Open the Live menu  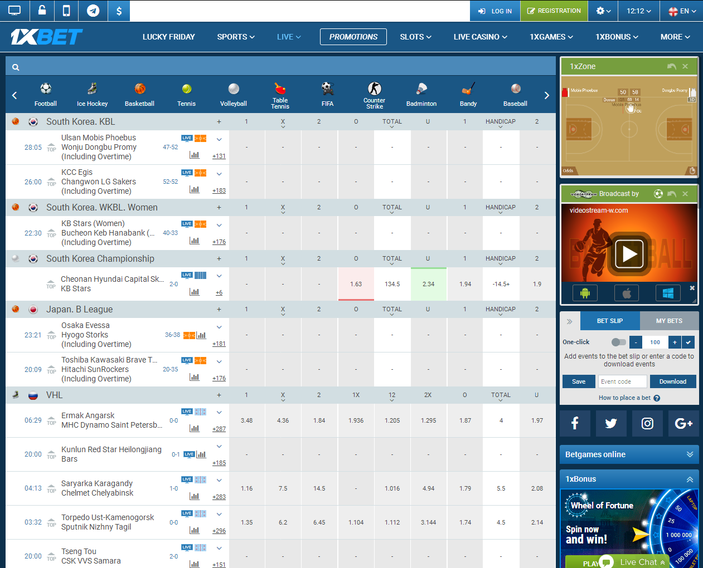289,37
